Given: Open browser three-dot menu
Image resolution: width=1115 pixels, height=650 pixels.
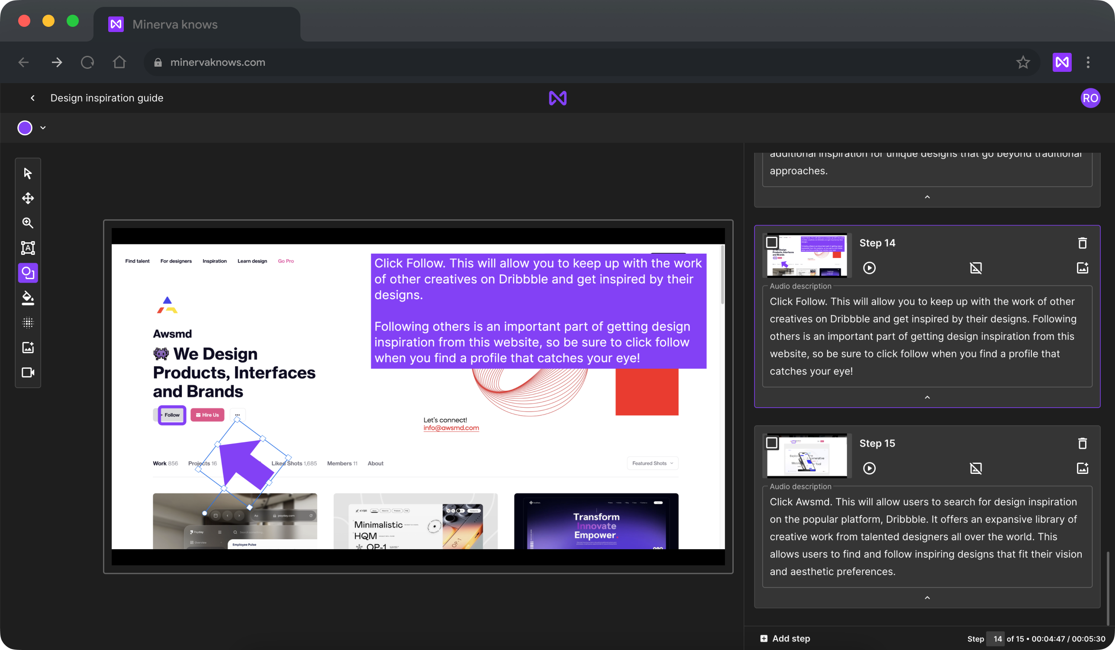Looking at the screenshot, I should click(1088, 62).
